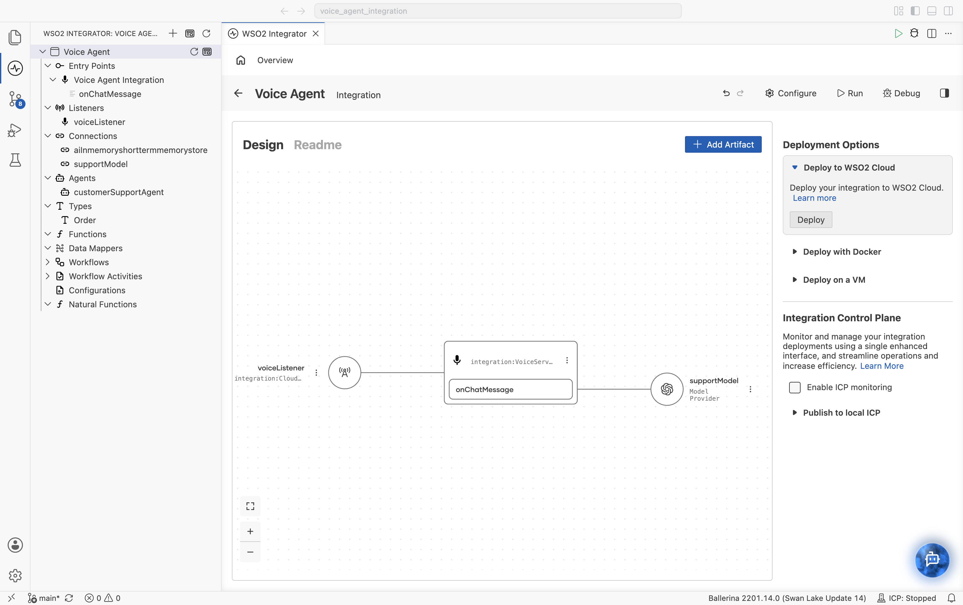Image resolution: width=963 pixels, height=605 pixels.
Task: Select customerSupportAgent in tree
Action: click(119, 192)
